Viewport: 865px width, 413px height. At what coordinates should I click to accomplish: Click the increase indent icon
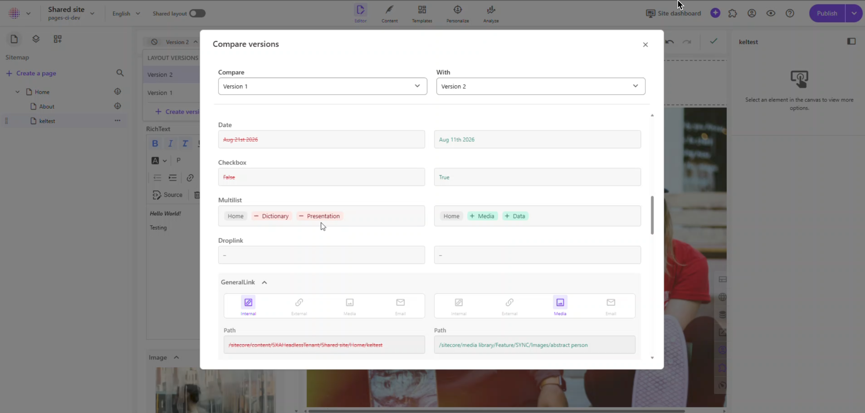point(173,178)
